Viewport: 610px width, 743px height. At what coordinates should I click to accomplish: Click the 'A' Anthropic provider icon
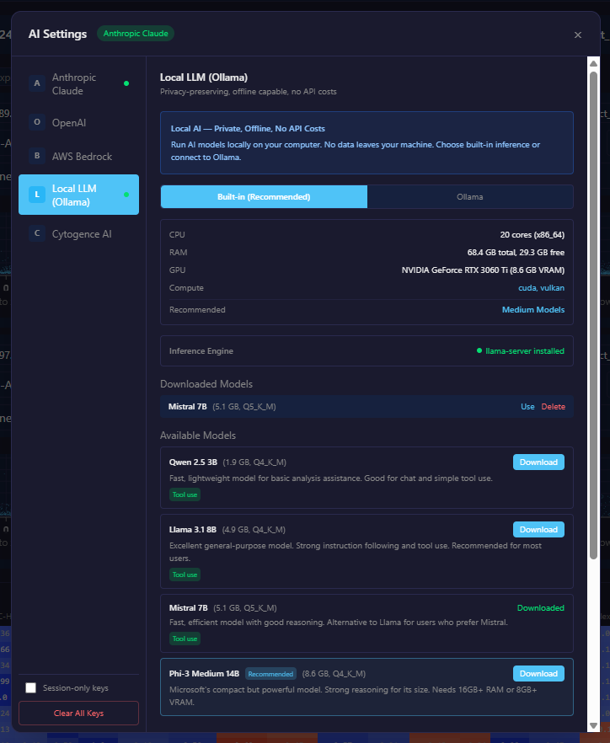[x=37, y=83]
